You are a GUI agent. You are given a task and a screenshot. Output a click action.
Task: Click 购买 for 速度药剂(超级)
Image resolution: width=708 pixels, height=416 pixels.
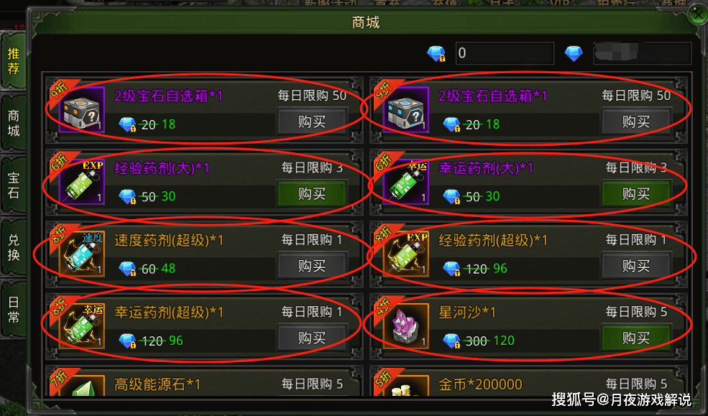click(312, 266)
